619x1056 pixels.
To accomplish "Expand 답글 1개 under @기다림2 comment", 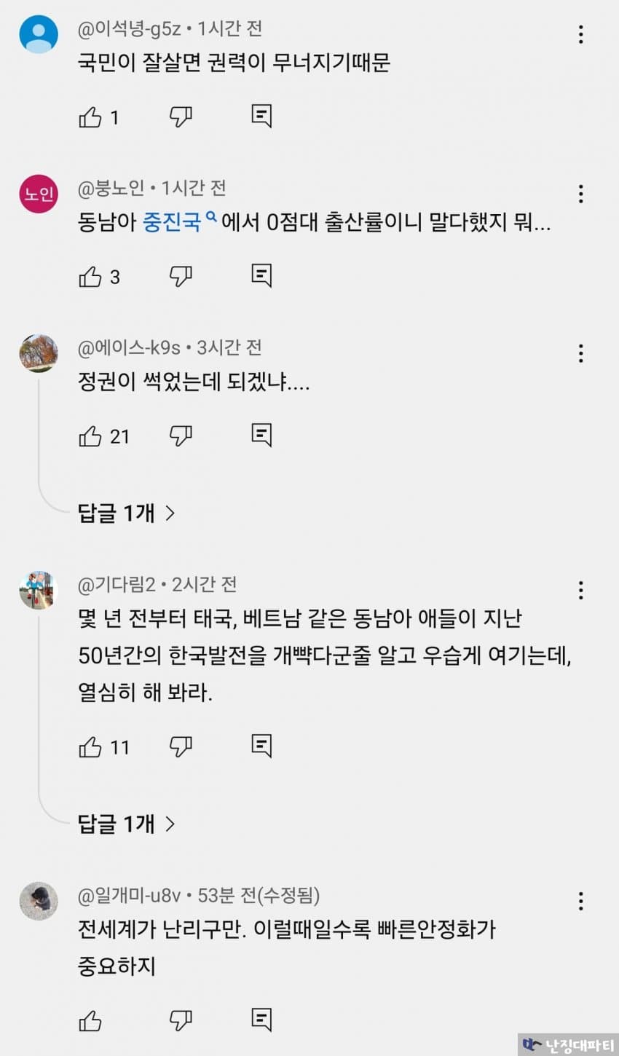I will 126,824.
